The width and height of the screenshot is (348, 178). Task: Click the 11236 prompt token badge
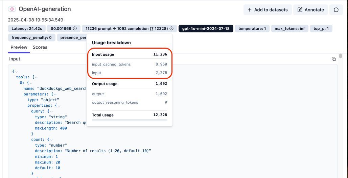point(130,28)
